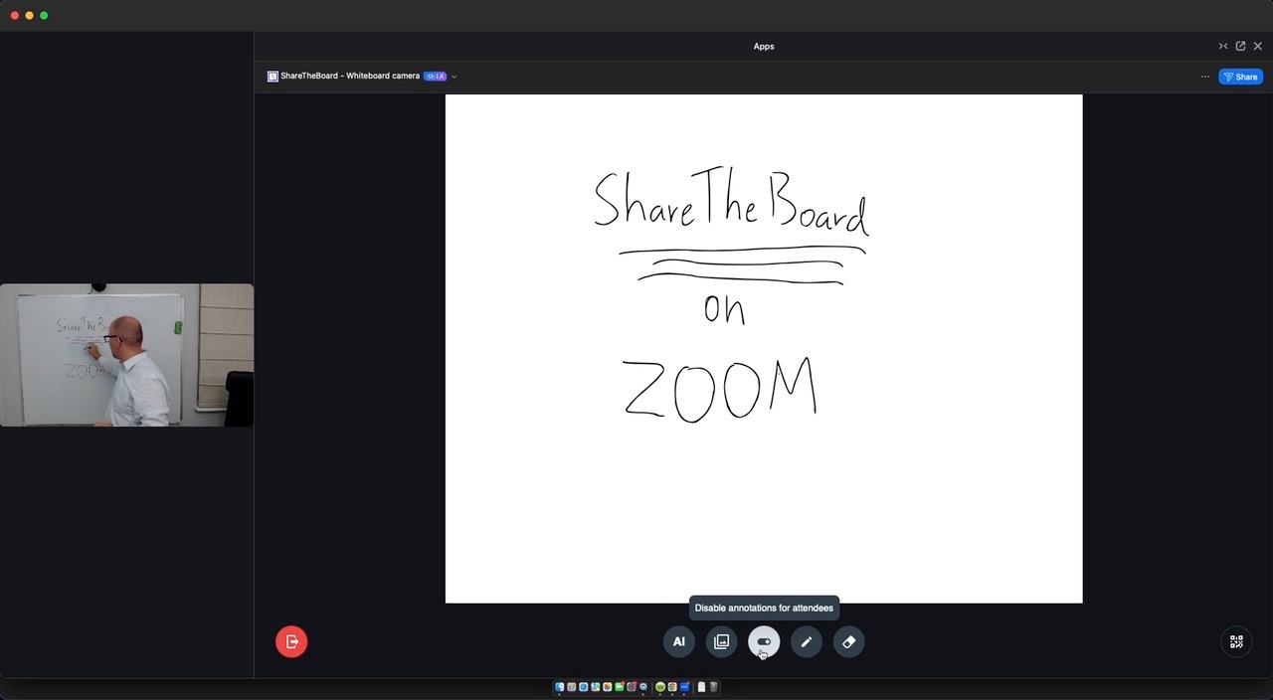Screen dimensions: 1273x700
Task: Click the Apps title bar label
Action: point(763,46)
